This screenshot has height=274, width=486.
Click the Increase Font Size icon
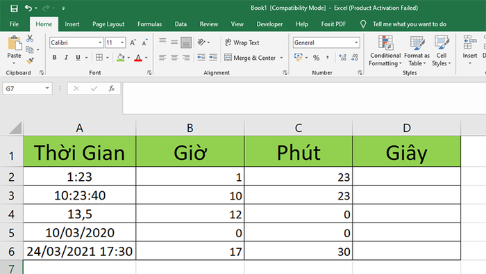pos(133,43)
